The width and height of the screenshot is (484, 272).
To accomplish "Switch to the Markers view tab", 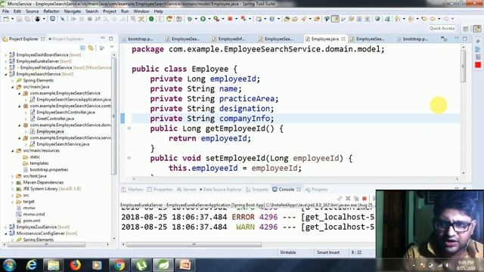I will click(x=133, y=190).
